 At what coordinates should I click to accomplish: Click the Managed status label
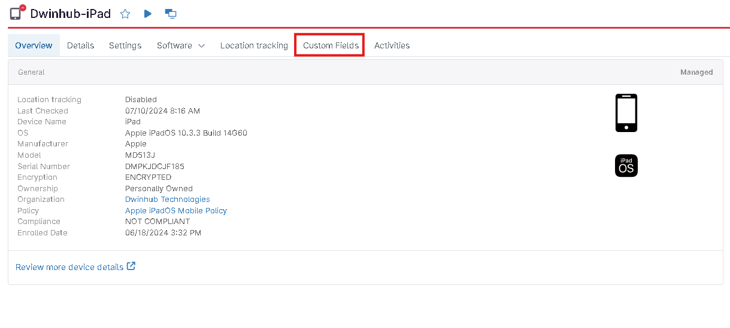696,72
